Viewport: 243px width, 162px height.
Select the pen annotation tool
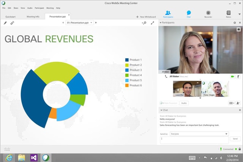pos(5,23)
